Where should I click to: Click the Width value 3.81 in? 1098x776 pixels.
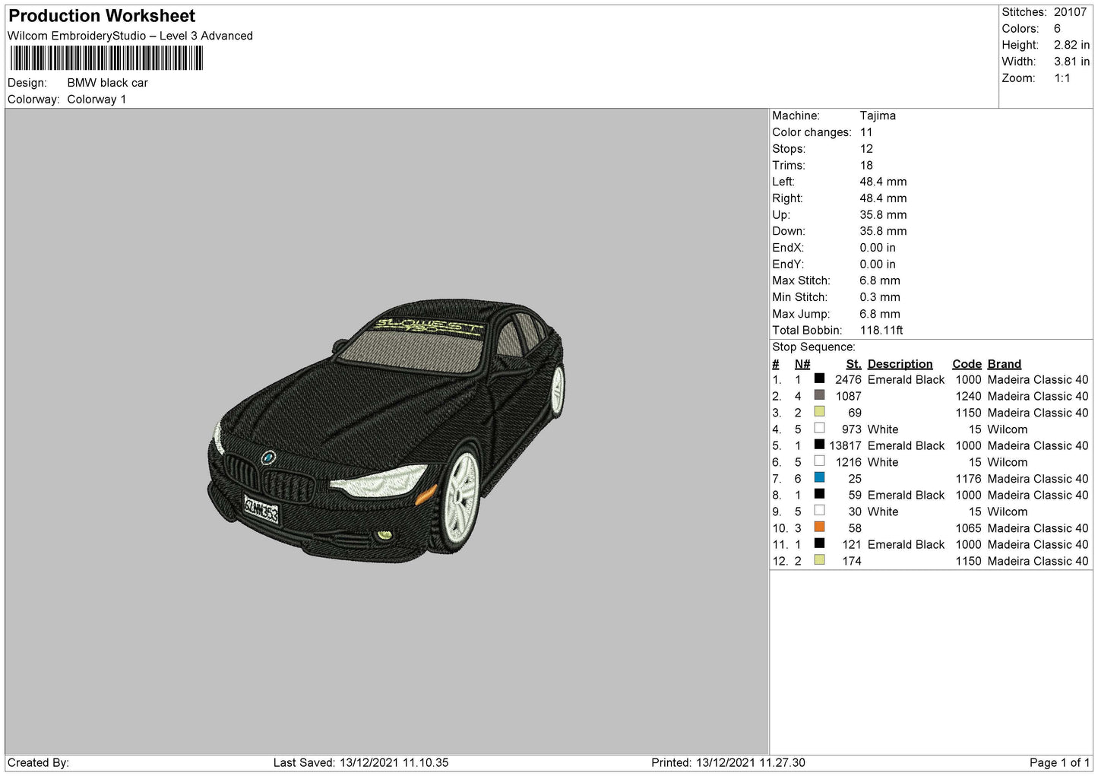point(1071,62)
